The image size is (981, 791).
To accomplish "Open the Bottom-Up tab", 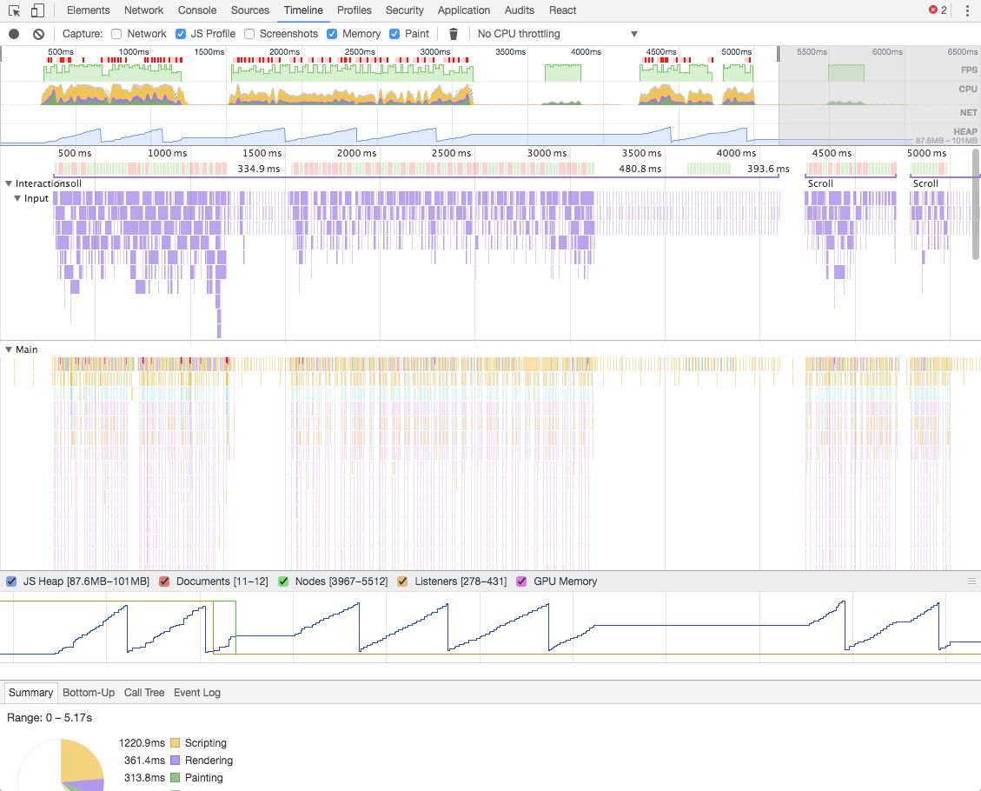I will click(x=89, y=693).
